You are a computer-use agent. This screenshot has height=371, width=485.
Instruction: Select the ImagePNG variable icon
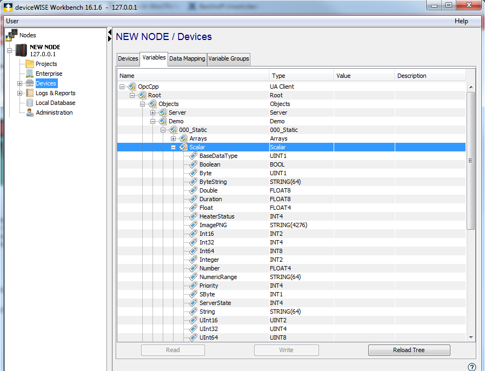click(193, 225)
